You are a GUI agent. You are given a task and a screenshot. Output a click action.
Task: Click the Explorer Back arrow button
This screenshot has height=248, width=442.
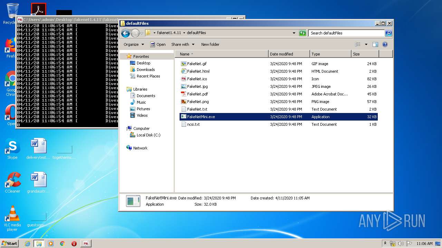[125, 33]
